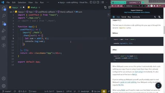165x93 pixels.
Task: Switch to the Math.js editor tab
Action: click(x=34, y=7)
